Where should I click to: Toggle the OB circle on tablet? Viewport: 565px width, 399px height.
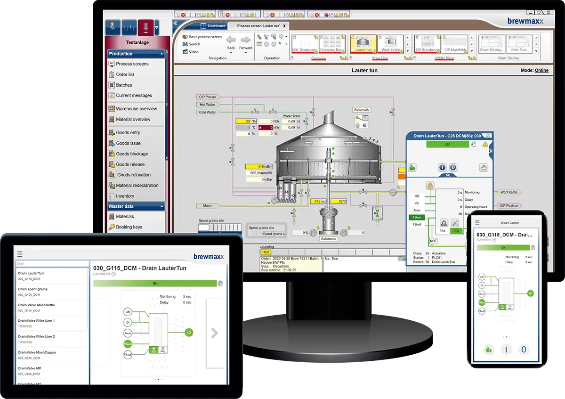point(128,312)
